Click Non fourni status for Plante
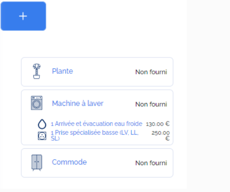The image size is (230, 192). (151, 72)
